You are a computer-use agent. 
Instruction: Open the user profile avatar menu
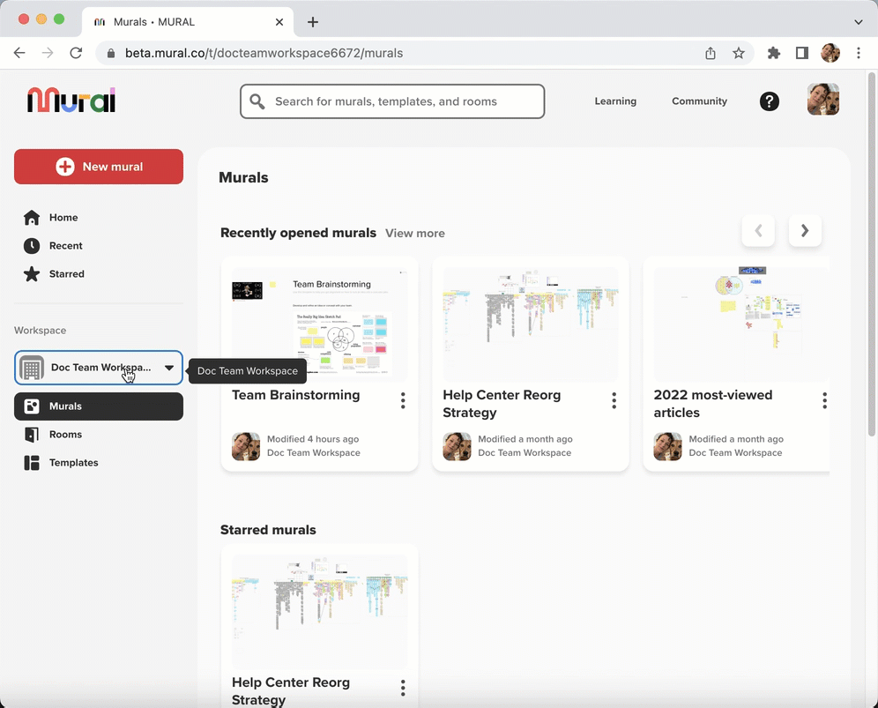coord(822,100)
